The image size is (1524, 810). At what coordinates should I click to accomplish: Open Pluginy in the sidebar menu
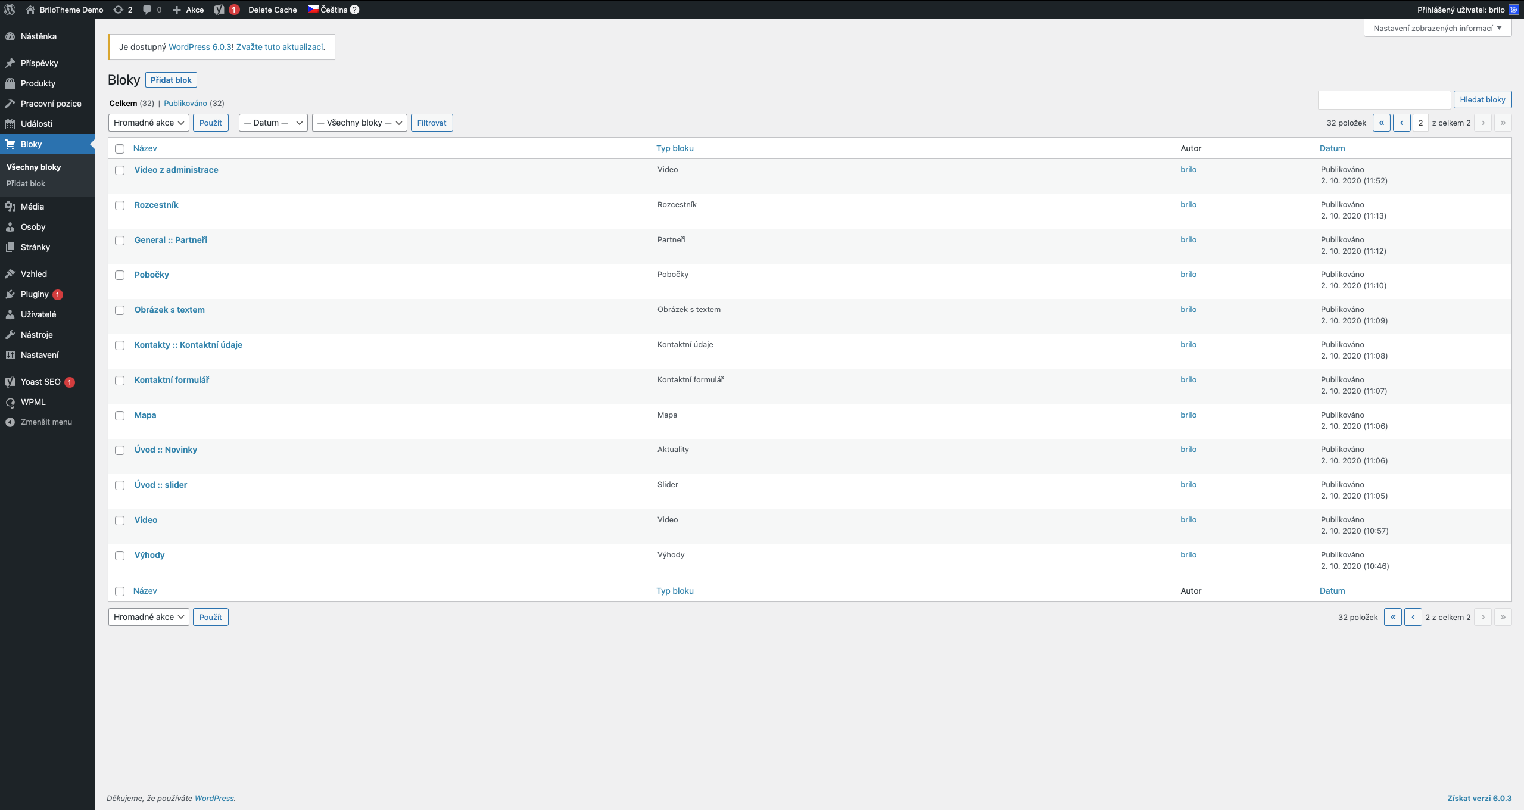(x=35, y=294)
